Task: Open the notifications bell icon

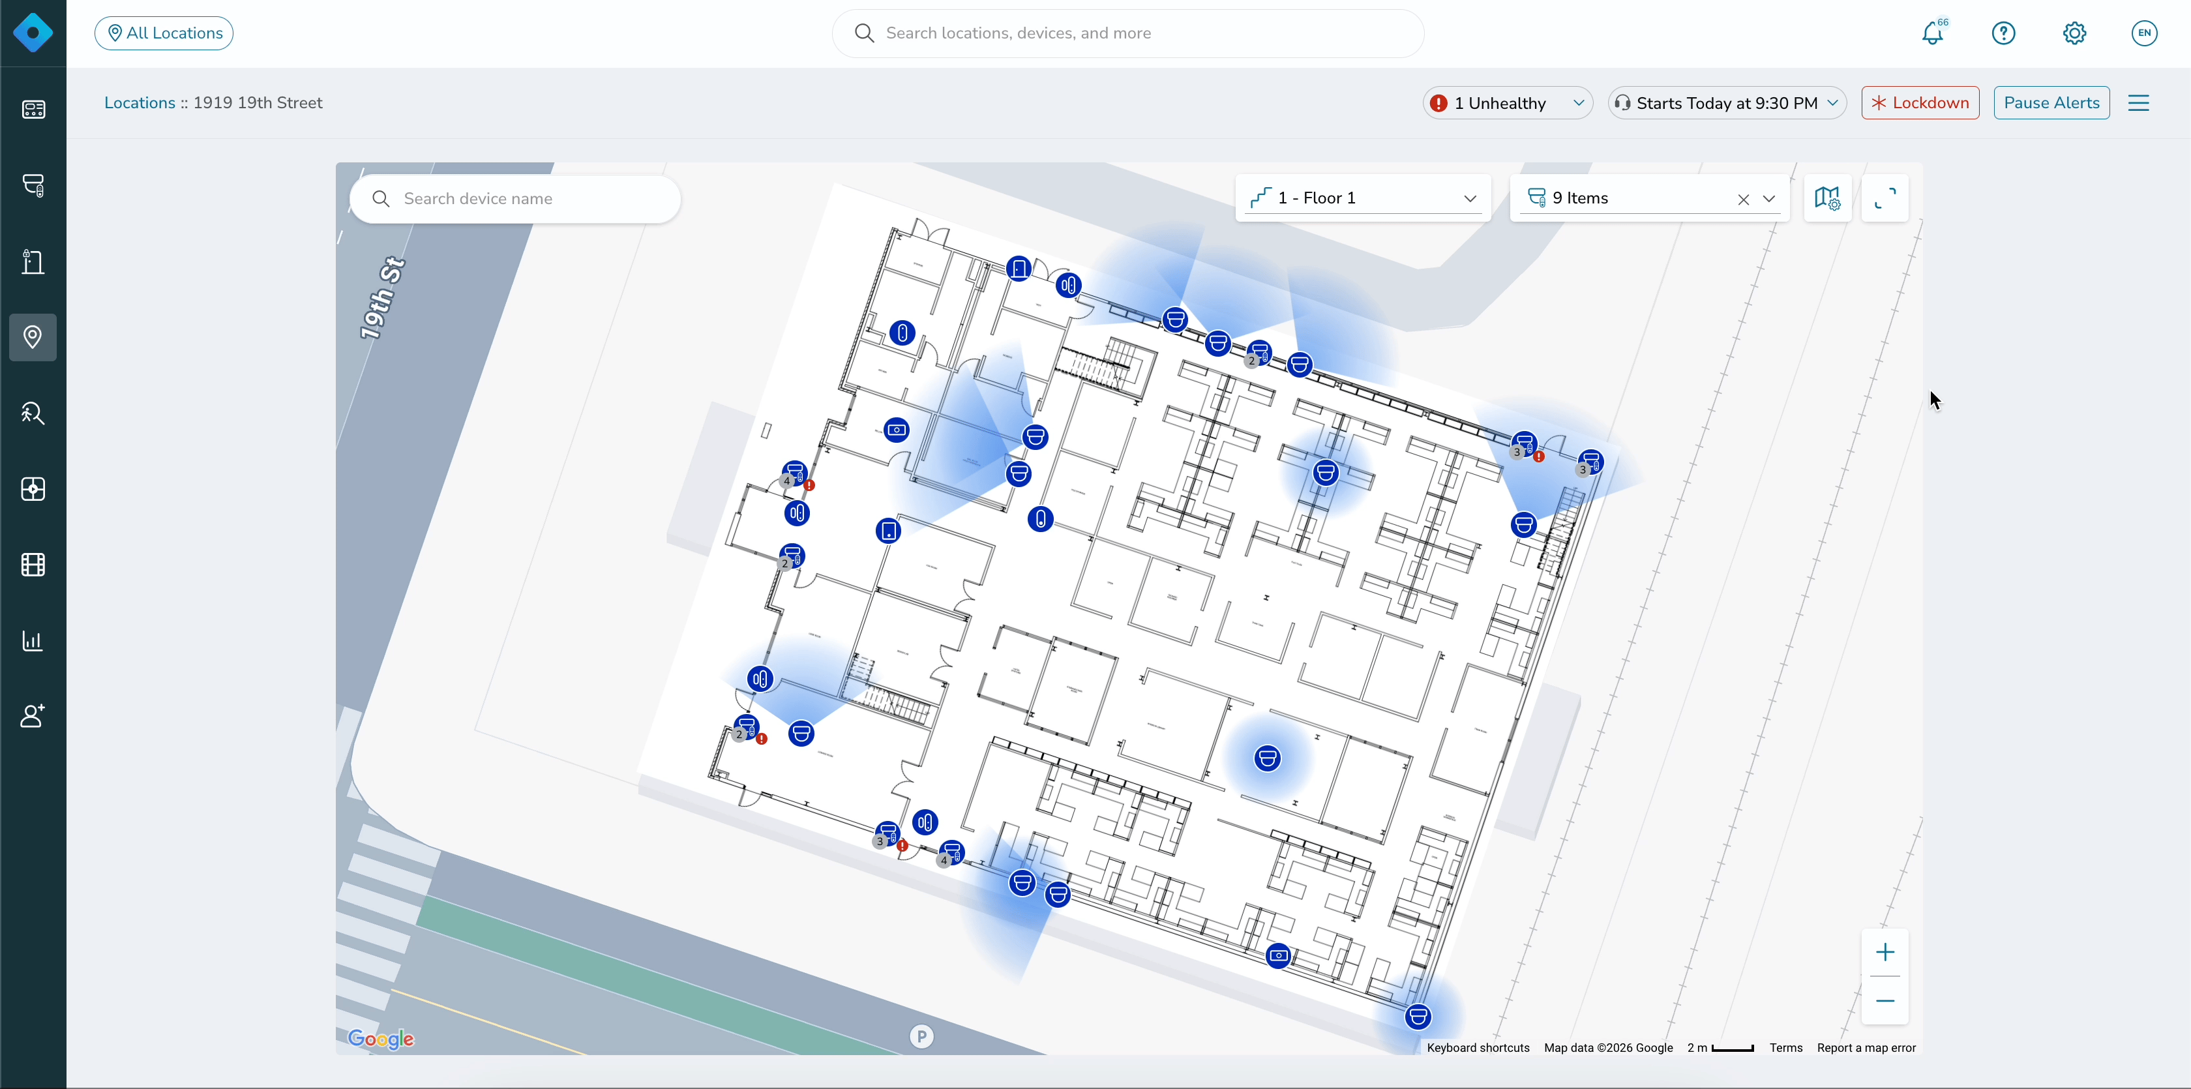Action: (x=1932, y=33)
